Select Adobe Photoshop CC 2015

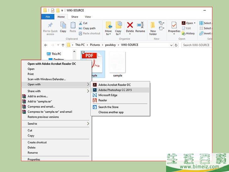pos(120,90)
